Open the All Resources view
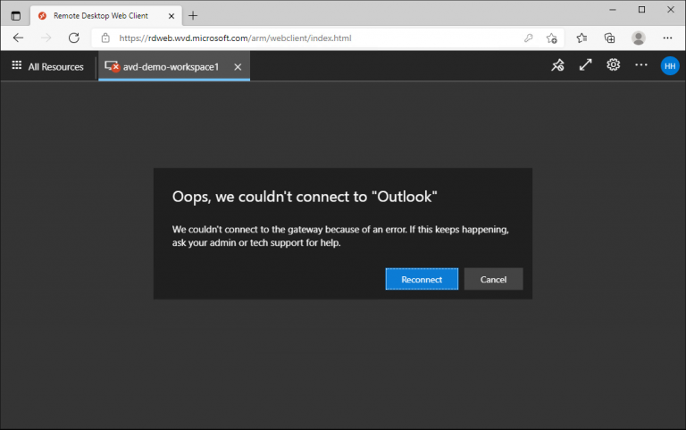 tap(47, 66)
